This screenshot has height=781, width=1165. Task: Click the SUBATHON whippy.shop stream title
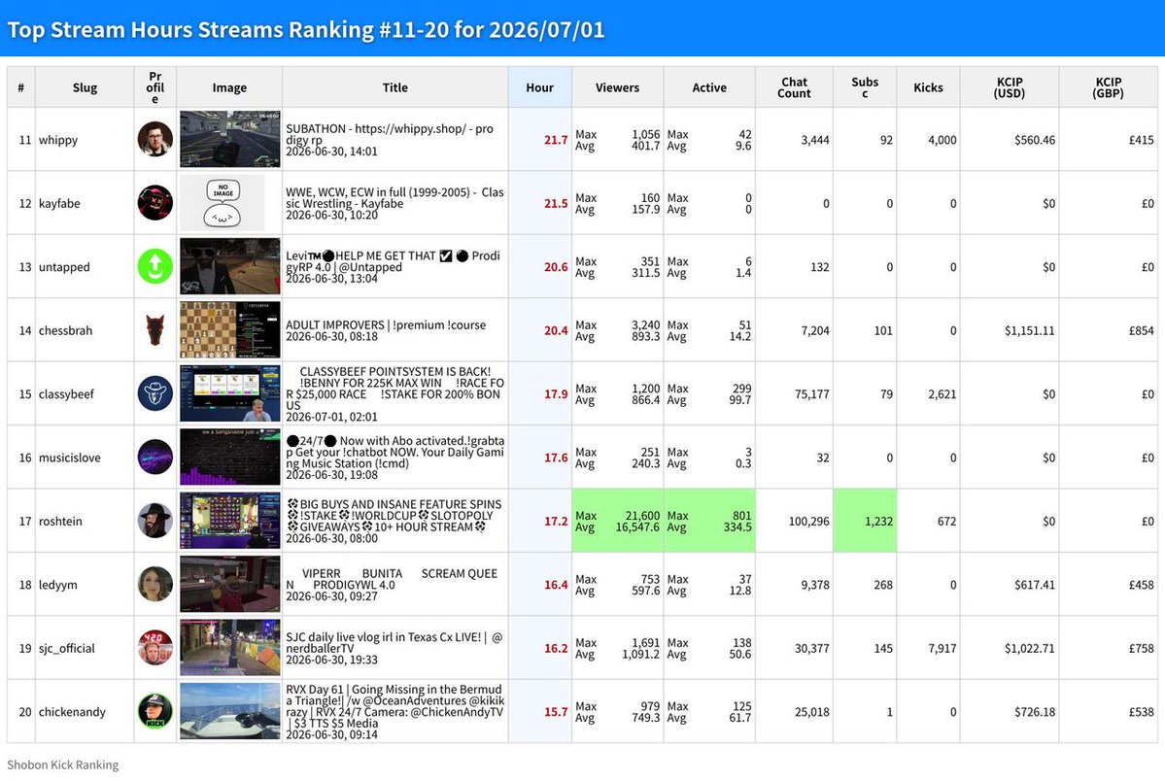[x=390, y=134]
